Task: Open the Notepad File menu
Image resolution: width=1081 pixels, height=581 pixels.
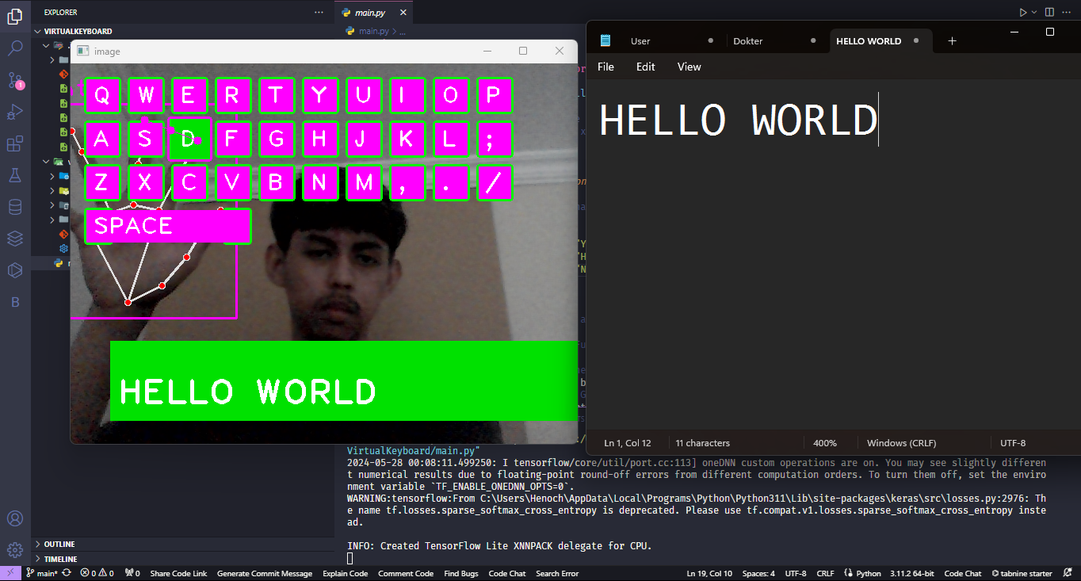Action: click(x=605, y=67)
